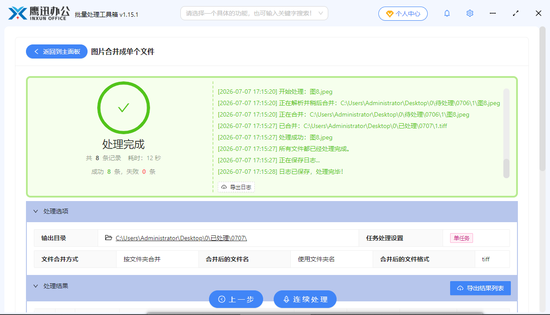This screenshot has height=315, width=550.
Task: Click the 成功 8 条 count
Action: [106, 172]
